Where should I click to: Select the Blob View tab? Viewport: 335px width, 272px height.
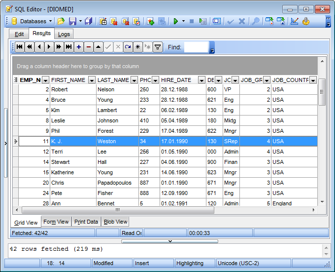[116, 222]
